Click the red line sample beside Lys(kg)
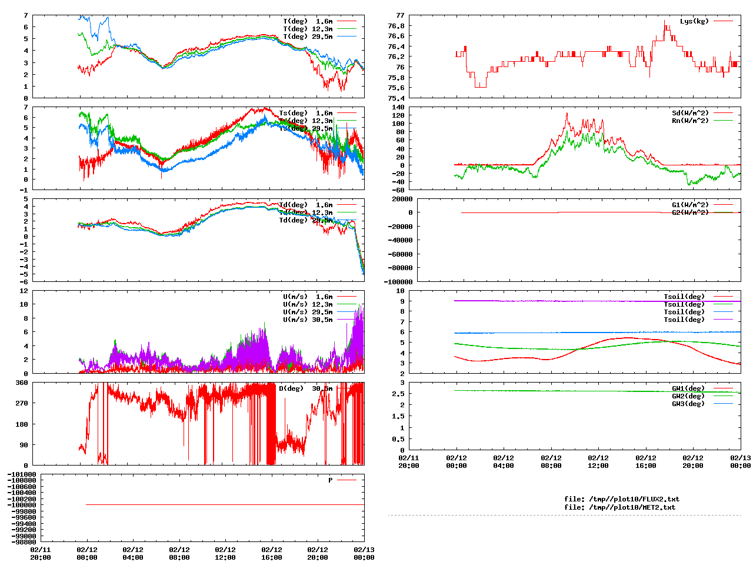 [x=724, y=21]
